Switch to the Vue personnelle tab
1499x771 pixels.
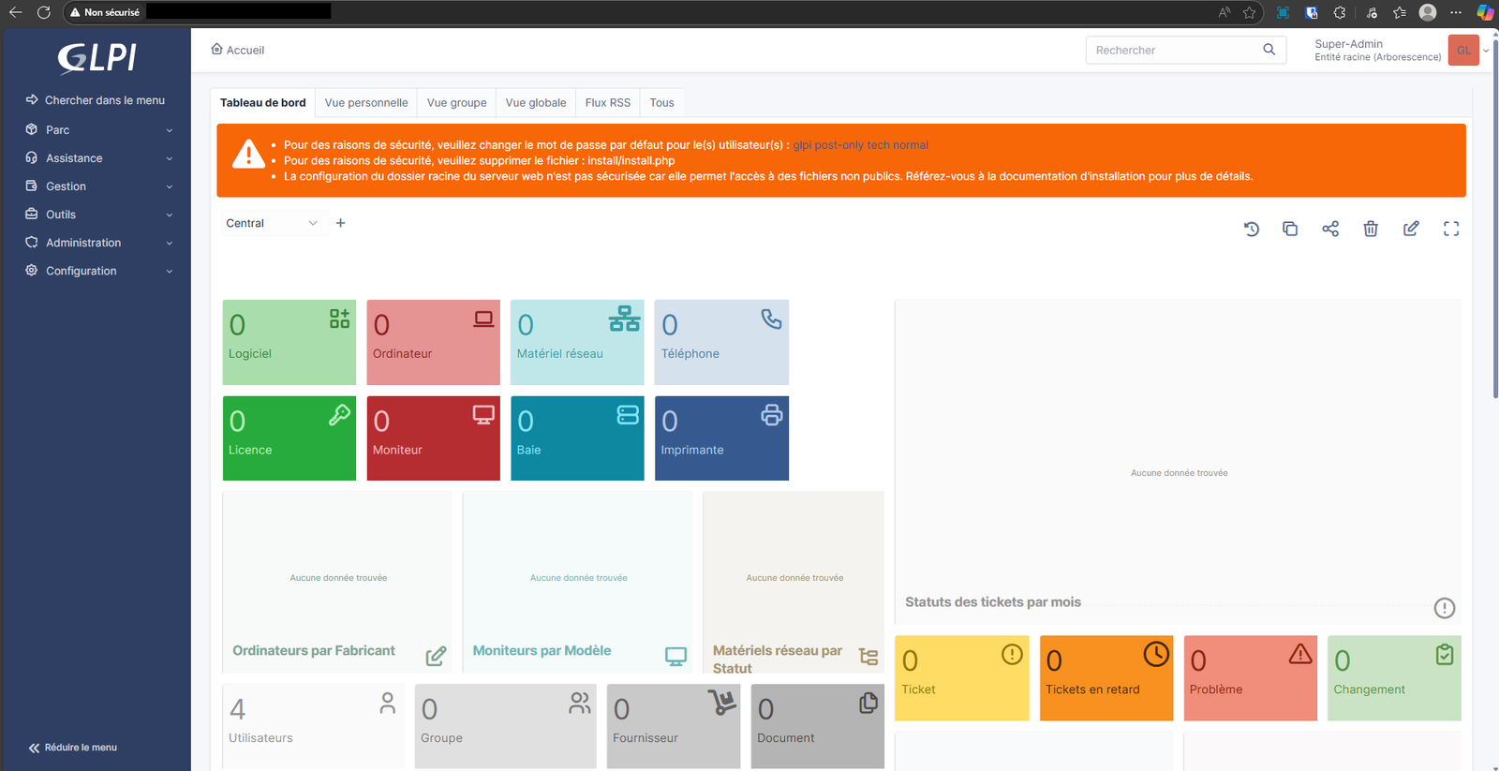(x=366, y=103)
